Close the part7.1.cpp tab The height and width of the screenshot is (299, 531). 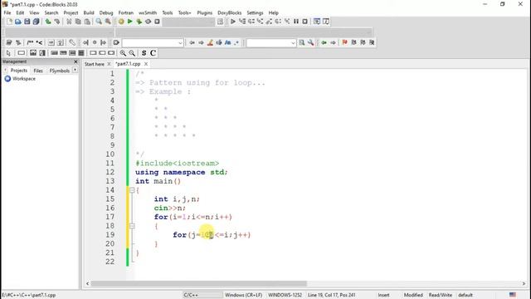(146, 64)
